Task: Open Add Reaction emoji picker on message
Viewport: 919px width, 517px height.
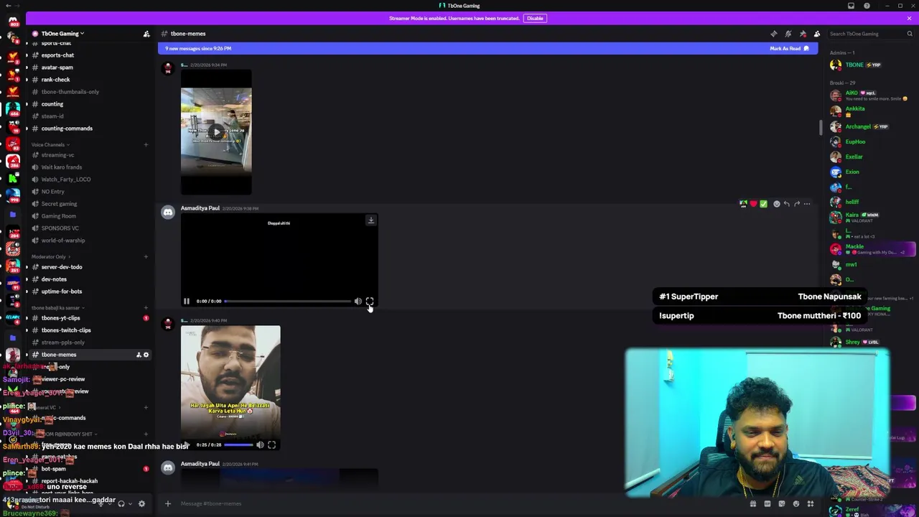Action: (x=777, y=204)
